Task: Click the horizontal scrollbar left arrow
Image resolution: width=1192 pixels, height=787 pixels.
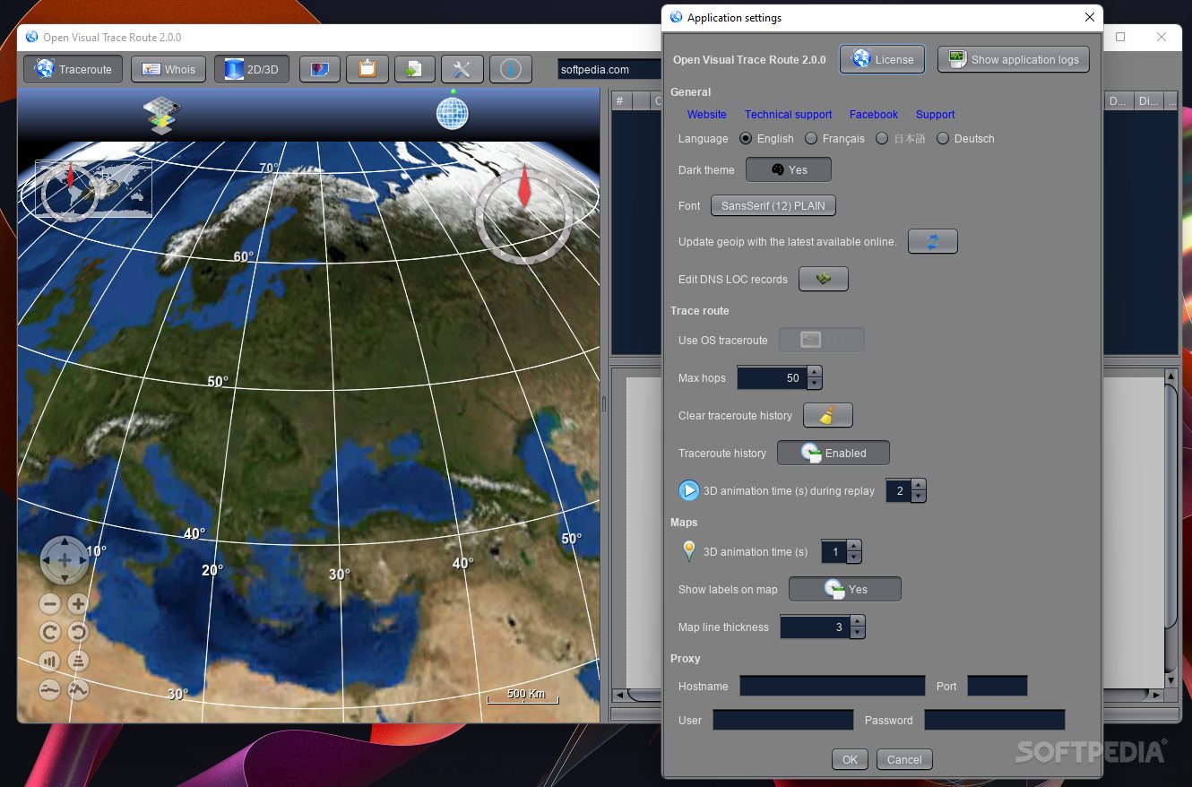Action: [x=618, y=695]
